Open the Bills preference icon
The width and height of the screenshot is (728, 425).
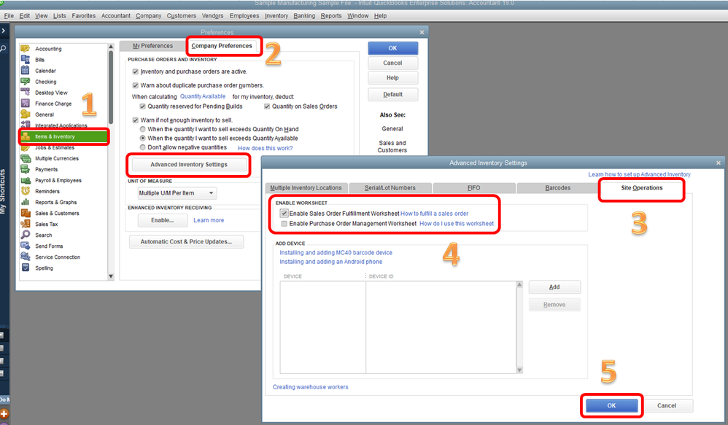pyautogui.click(x=26, y=59)
